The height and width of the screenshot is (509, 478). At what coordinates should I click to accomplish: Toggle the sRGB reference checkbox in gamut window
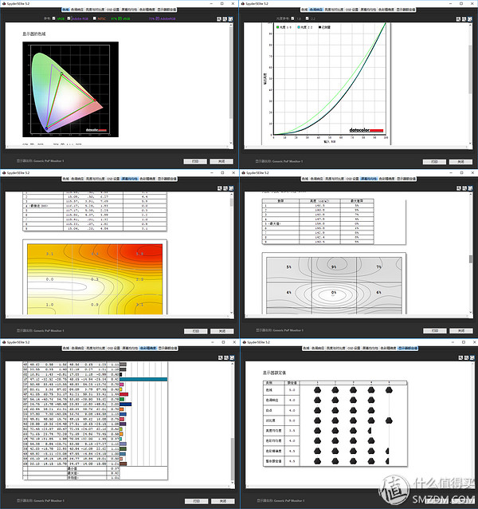coord(54,18)
